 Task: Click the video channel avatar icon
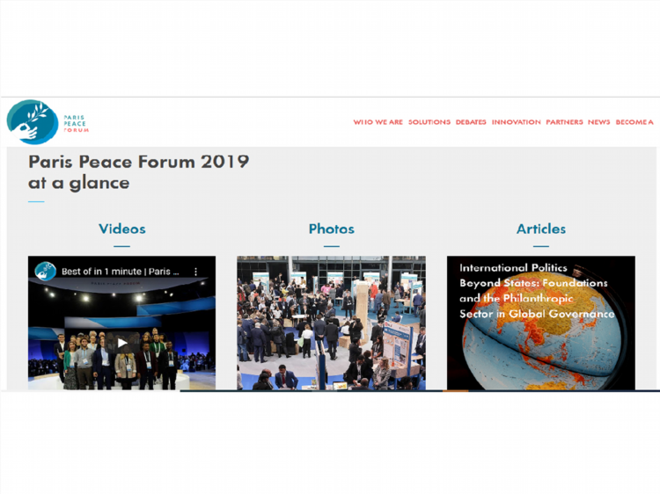(46, 272)
